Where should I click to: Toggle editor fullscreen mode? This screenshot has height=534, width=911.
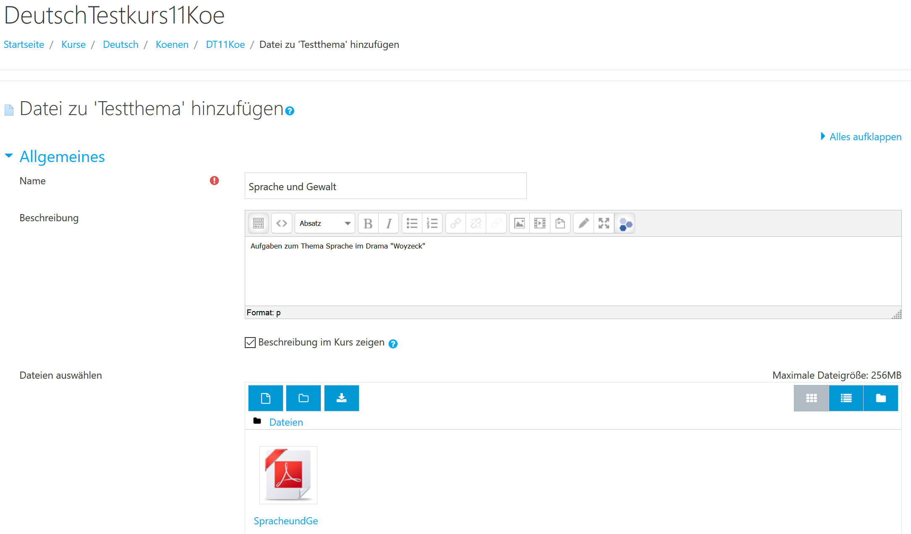(604, 223)
